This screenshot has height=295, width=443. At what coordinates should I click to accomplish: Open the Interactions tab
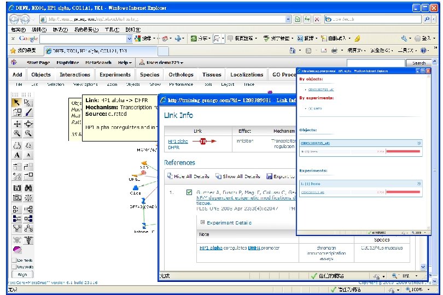click(75, 74)
